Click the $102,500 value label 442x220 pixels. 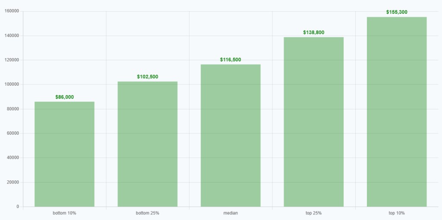tap(148, 77)
